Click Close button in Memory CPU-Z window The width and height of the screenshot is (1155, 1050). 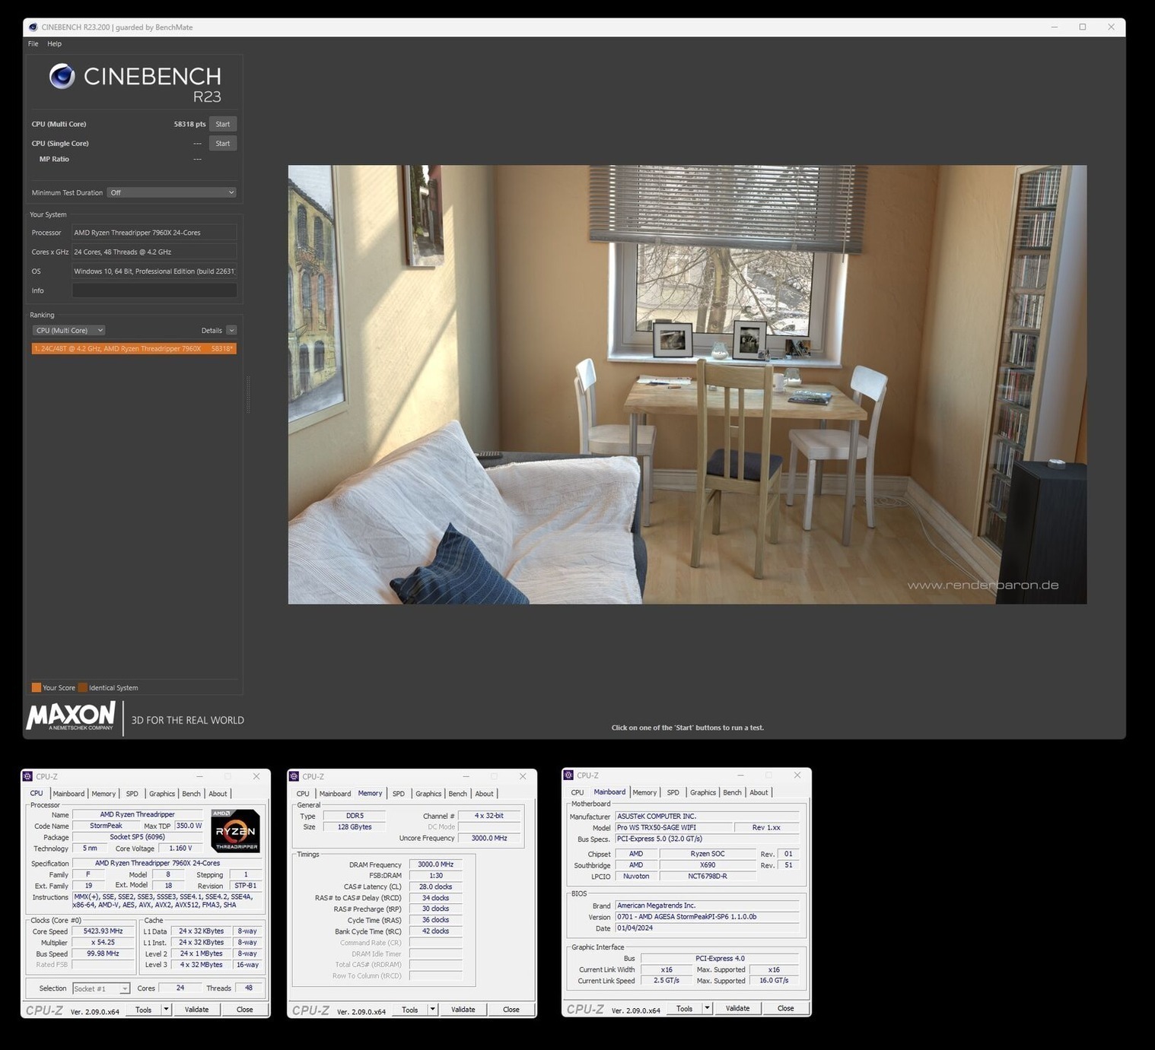(x=511, y=1010)
